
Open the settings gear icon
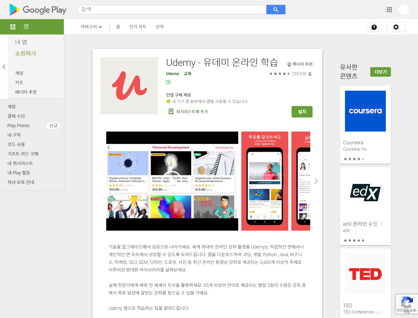396,27
